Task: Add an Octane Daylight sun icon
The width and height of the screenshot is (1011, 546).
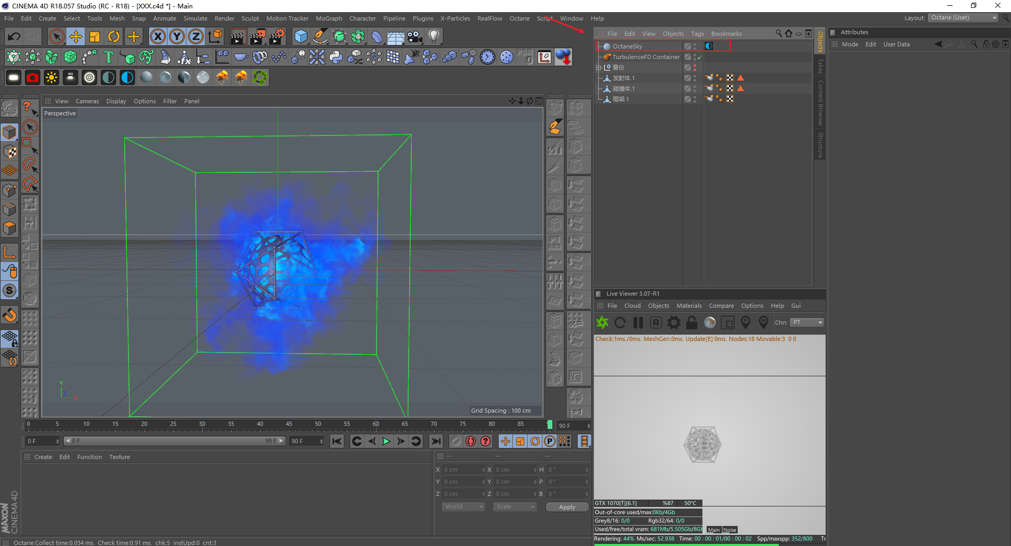Action: tap(52, 77)
